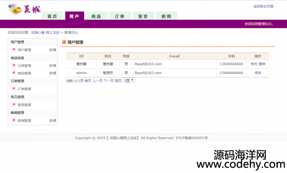Switch to the 商品 tab
The image size is (287, 173).
click(x=96, y=16)
